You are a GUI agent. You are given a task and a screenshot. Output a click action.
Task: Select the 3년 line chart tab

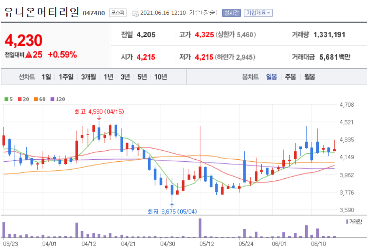tap(125, 77)
